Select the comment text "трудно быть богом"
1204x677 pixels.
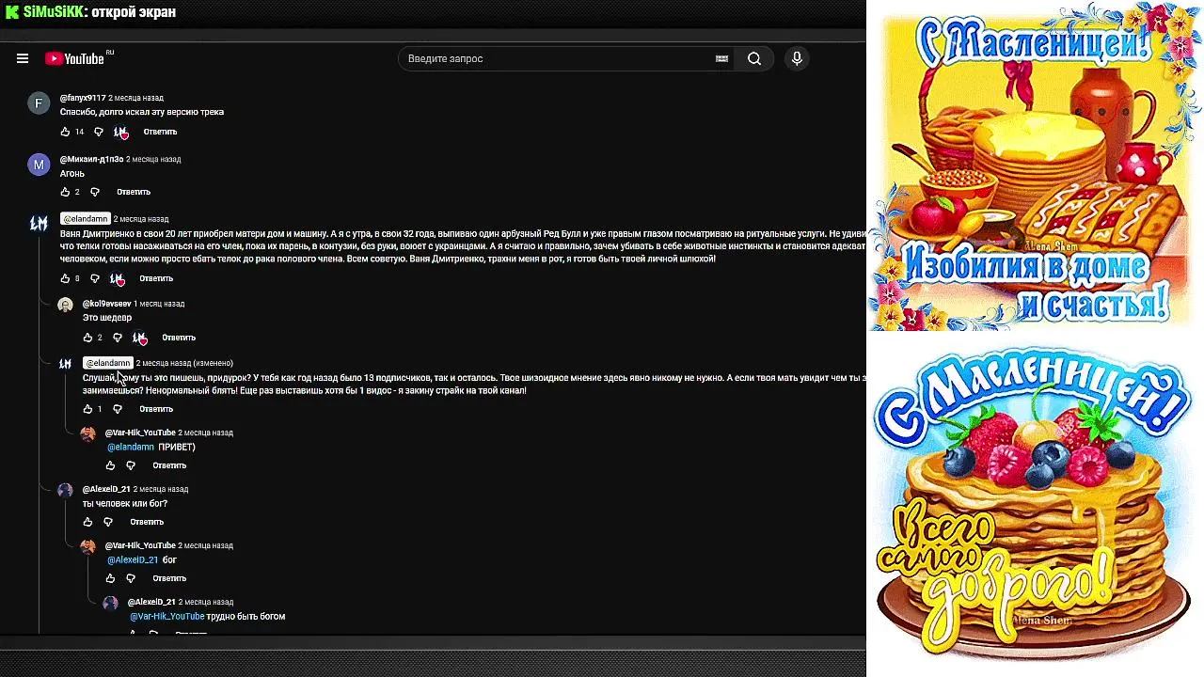tap(246, 616)
